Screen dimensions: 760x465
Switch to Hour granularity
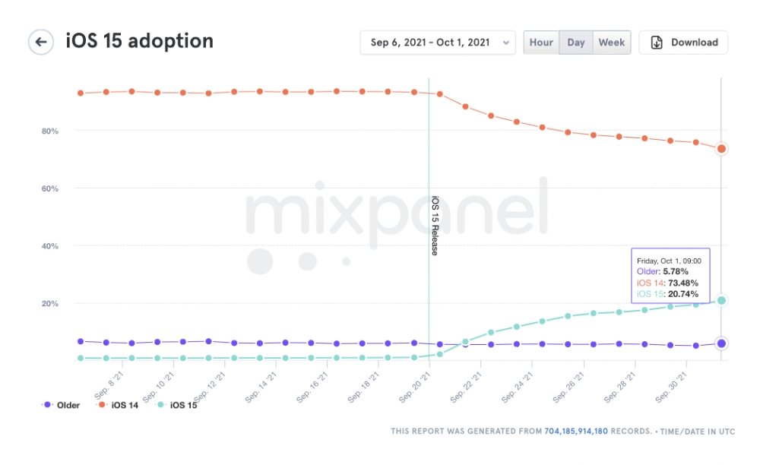tap(541, 43)
